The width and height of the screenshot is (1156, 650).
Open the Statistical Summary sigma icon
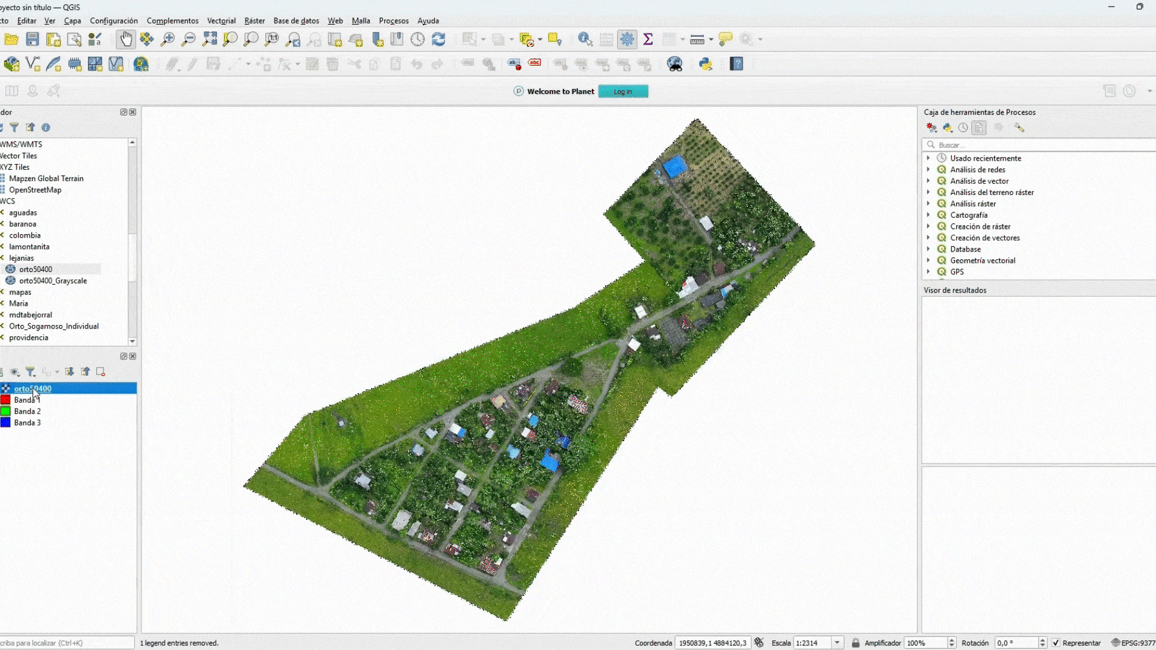648,40
